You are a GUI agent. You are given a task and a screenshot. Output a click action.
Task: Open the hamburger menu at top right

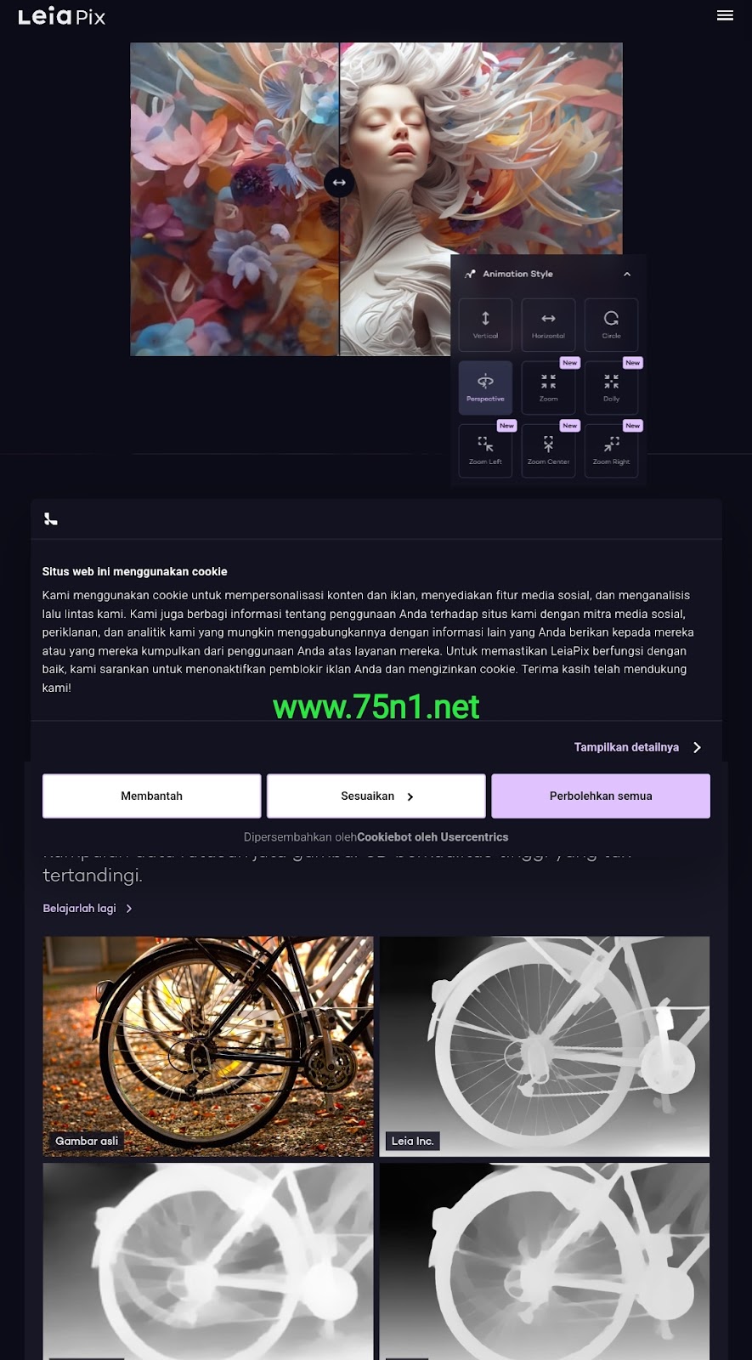tap(725, 15)
